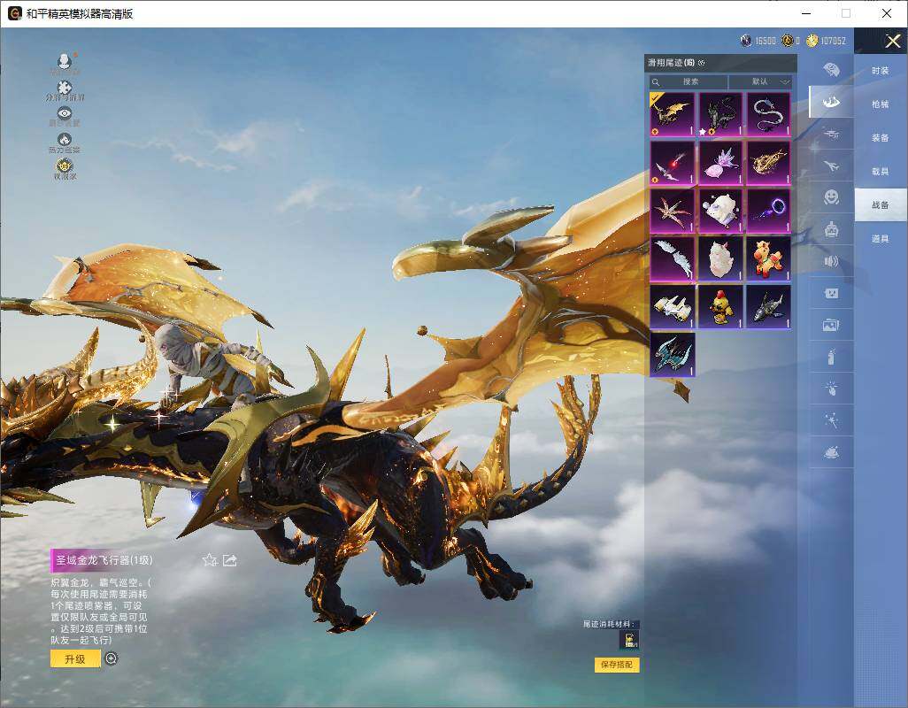Click the trail consumable material icon
The image size is (908, 708).
[629, 640]
